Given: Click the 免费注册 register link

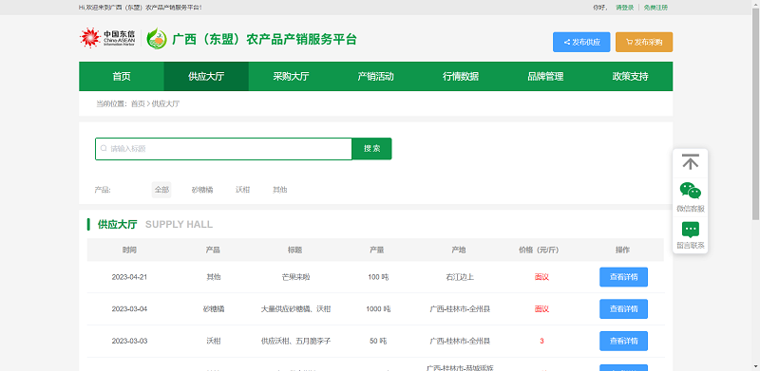Looking at the screenshot, I should pyautogui.click(x=655, y=8).
